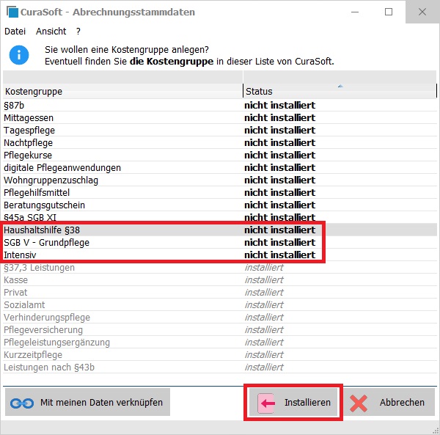The width and height of the screenshot is (440, 435).
Task: Select the Pflegekurse row
Action: click(x=220, y=156)
